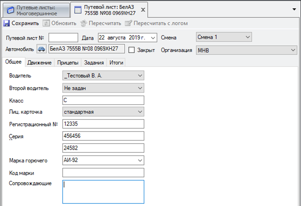301x206 pixels.
Task: Open the Итоги tab
Action: click(117, 63)
